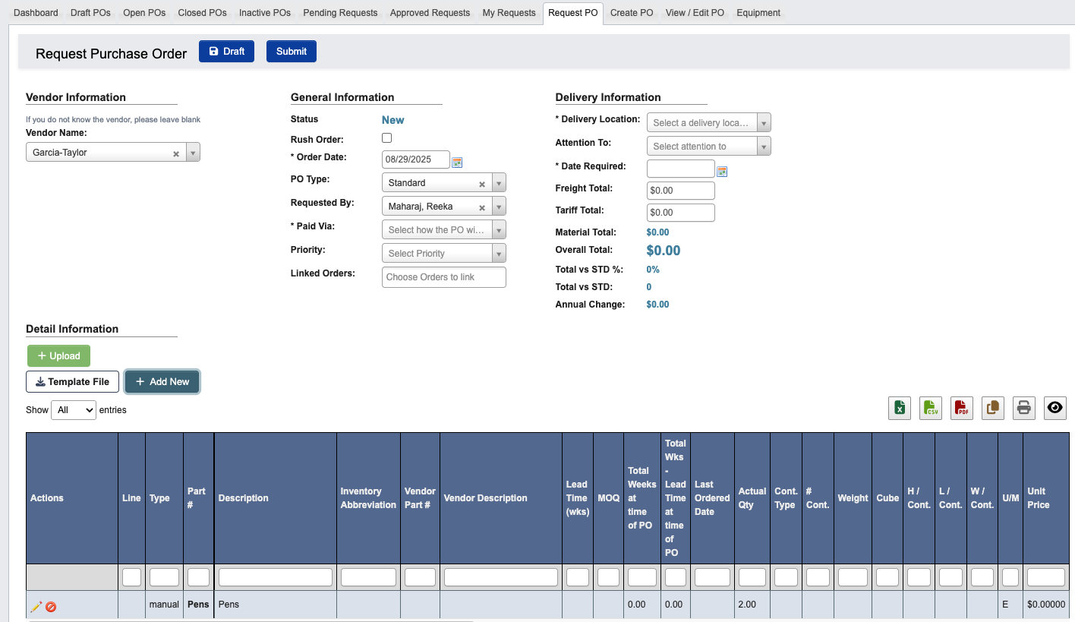Open the Equipment tab
Viewport: 1075px width, 622px height.
point(758,13)
